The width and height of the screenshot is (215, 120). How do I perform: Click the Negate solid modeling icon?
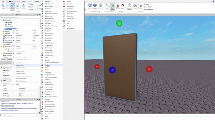tap(95, 6)
